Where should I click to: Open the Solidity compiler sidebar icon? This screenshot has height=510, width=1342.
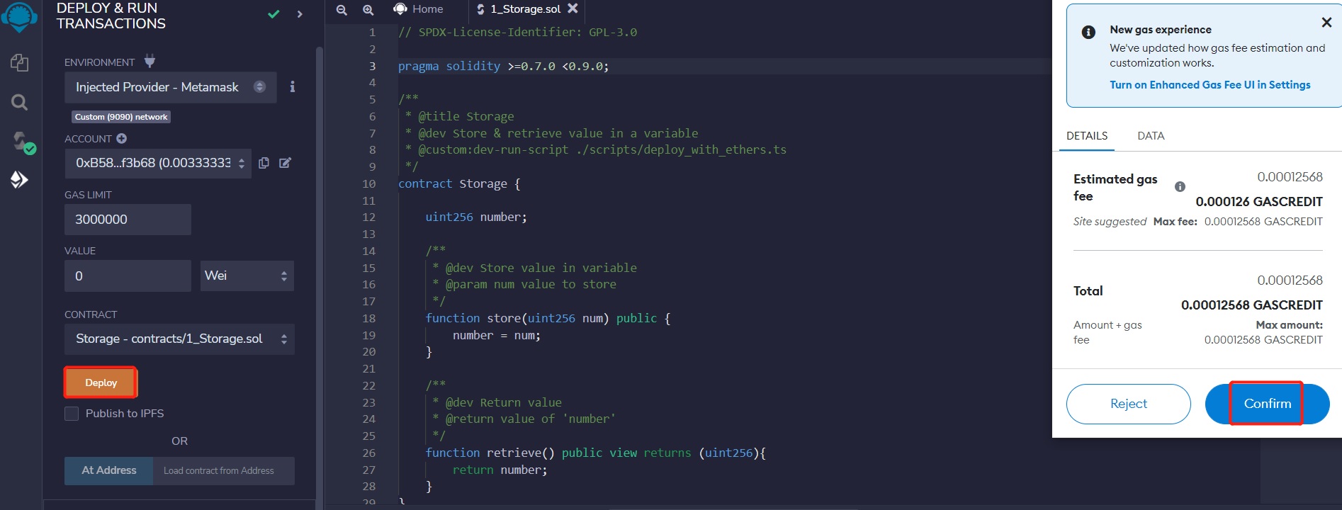pyautogui.click(x=21, y=142)
